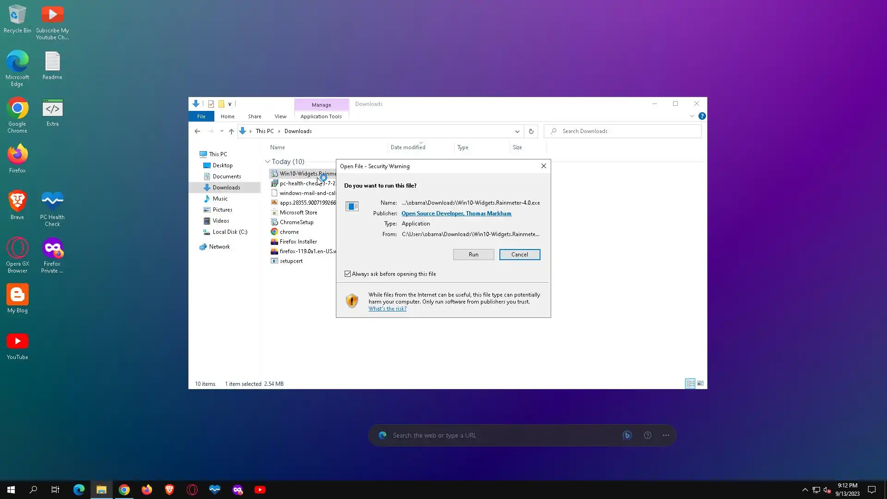Open the publisher Thomas Markham link
Image resolution: width=887 pixels, height=499 pixels.
click(456, 213)
